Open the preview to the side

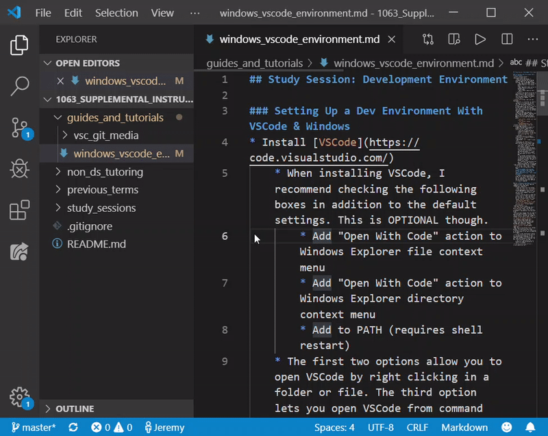click(454, 39)
